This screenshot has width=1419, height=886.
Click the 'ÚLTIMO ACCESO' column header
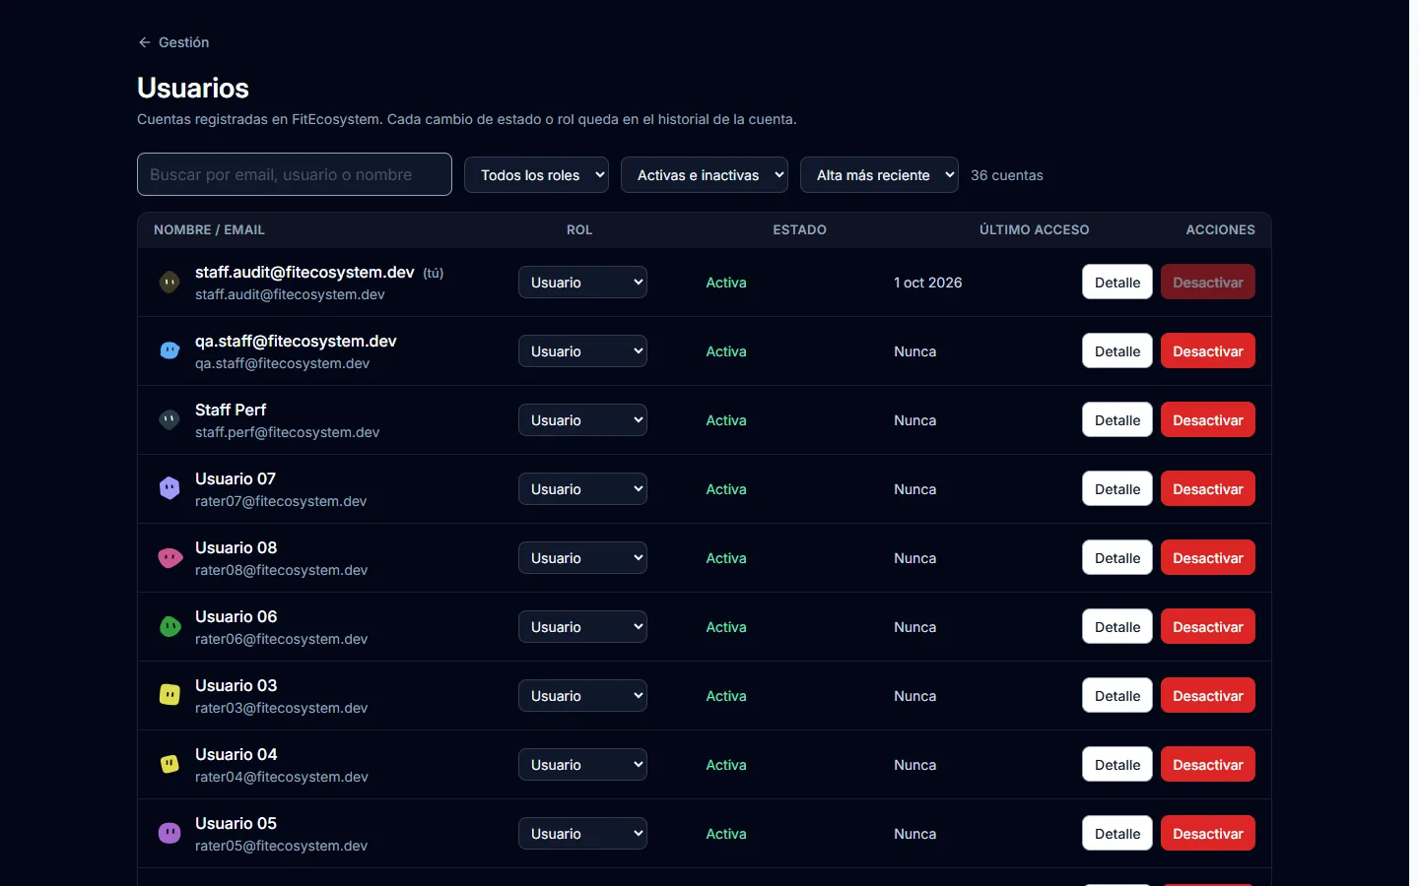pyautogui.click(x=1035, y=229)
